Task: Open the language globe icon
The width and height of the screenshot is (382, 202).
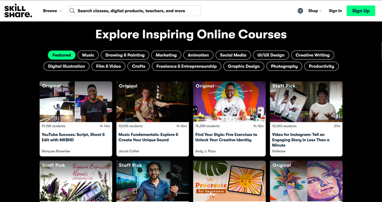Action: [300, 11]
